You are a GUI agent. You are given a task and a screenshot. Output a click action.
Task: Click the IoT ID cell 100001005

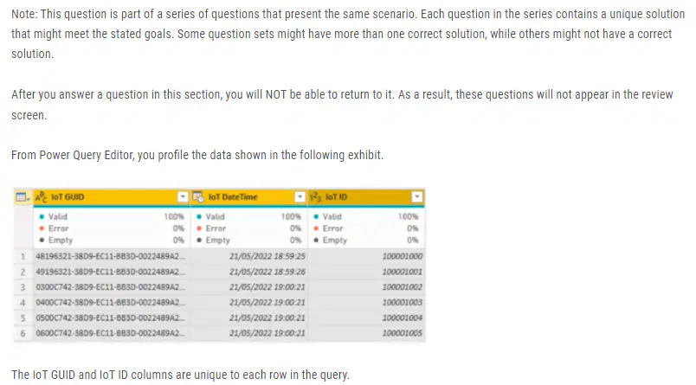click(366, 333)
